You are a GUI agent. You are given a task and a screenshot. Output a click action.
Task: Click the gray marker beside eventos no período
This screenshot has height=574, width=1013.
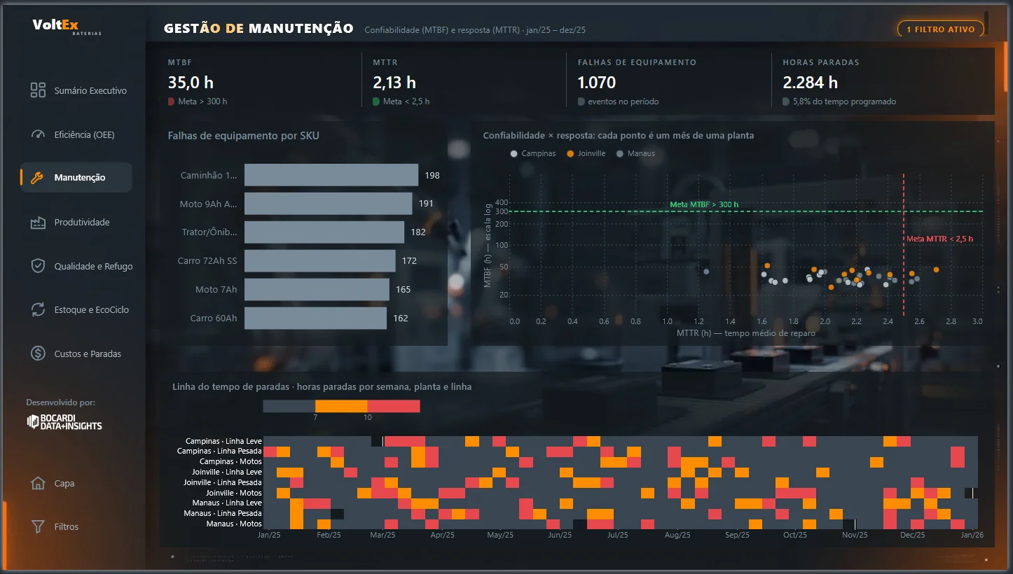(x=581, y=101)
